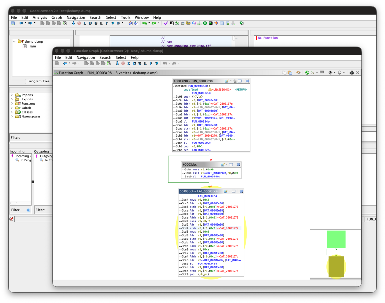Image resolution: width=385 pixels, height=303 pixels.
Task: Collapse the dump.dump program tree node
Action: [x=14, y=41]
